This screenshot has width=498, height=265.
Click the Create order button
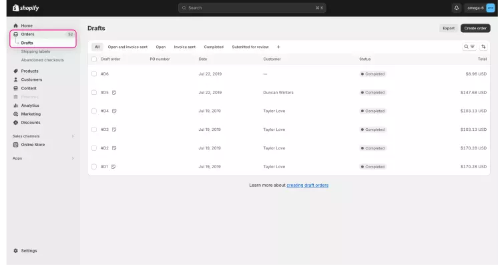[x=475, y=28]
